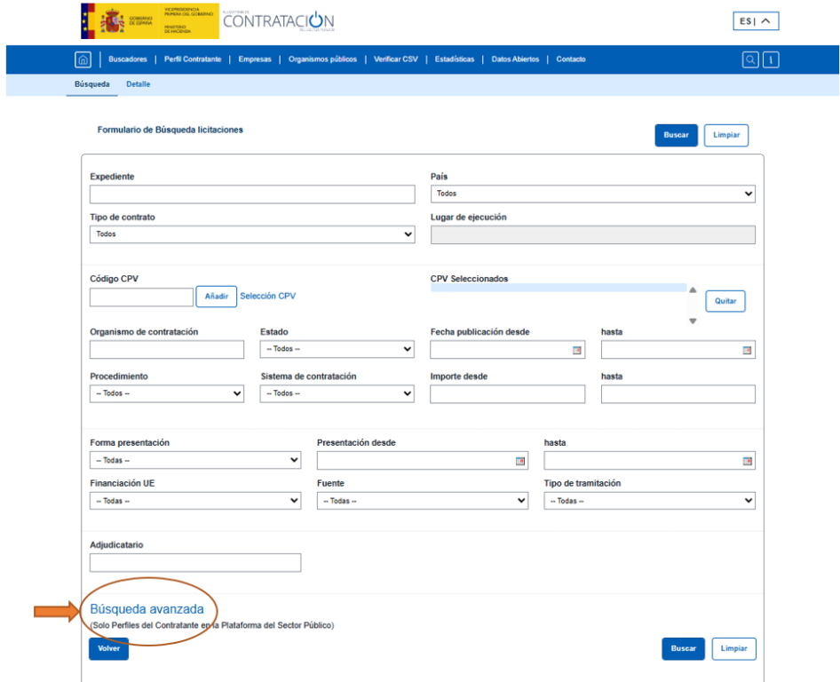Screen dimensions: 840x682
Task: Click the top Buscar button
Action: [x=676, y=135]
